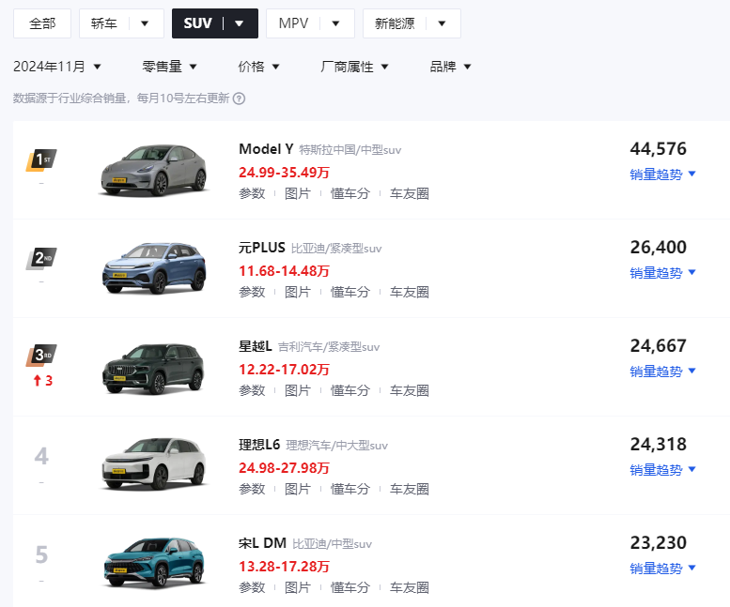
Task: Click the 2nd place rank badge
Action: pyautogui.click(x=41, y=258)
